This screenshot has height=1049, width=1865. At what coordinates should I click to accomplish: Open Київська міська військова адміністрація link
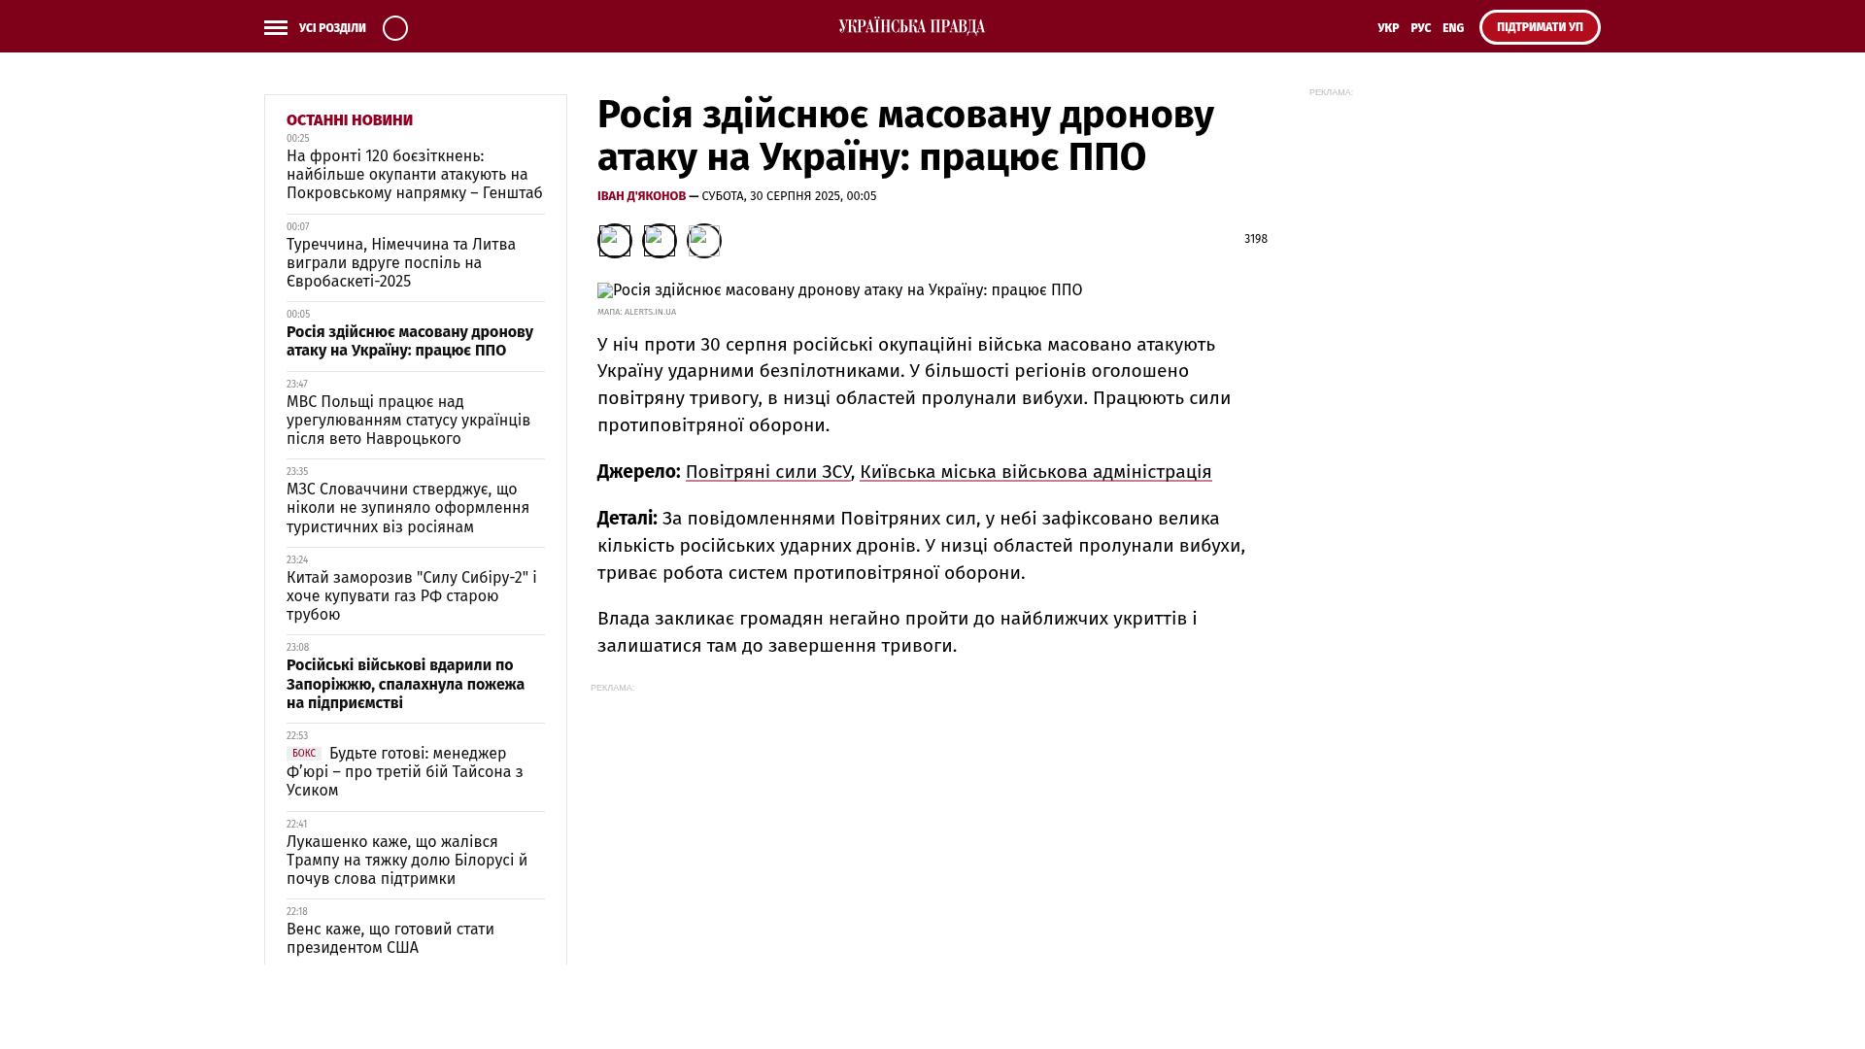coord(1034,472)
